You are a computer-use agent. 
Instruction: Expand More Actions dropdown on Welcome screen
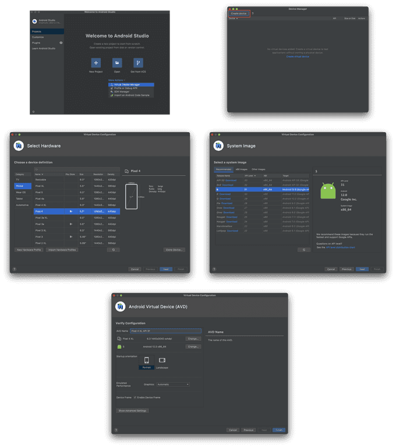[116, 80]
